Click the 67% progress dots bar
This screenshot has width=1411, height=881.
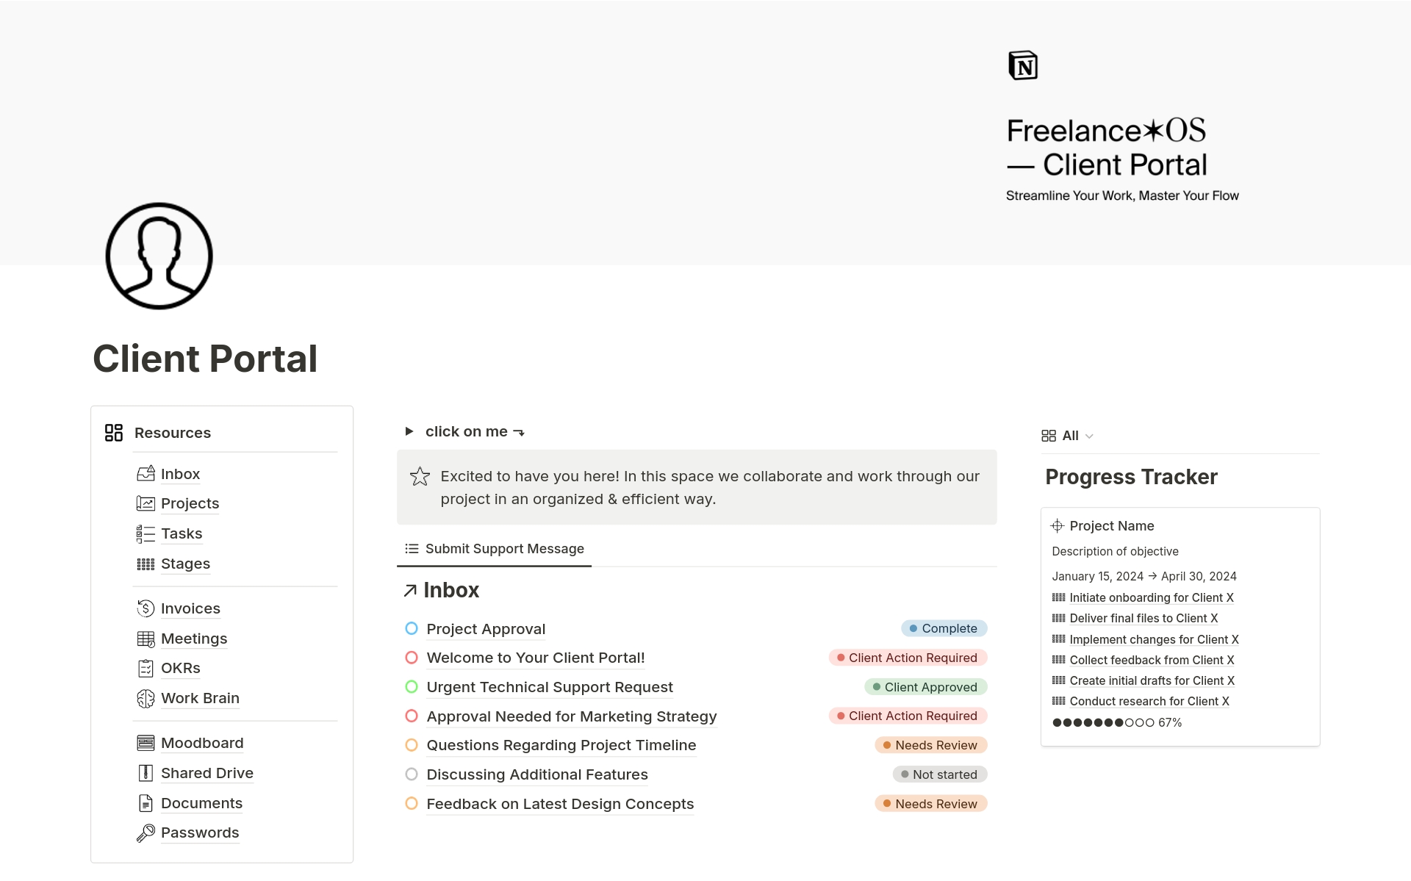pos(1103,722)
